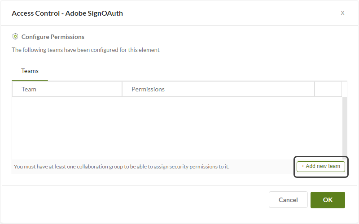This screenshot has height=224, width=359.
Task: Click empty space under the Permissions column
Action: coord(218,128)
